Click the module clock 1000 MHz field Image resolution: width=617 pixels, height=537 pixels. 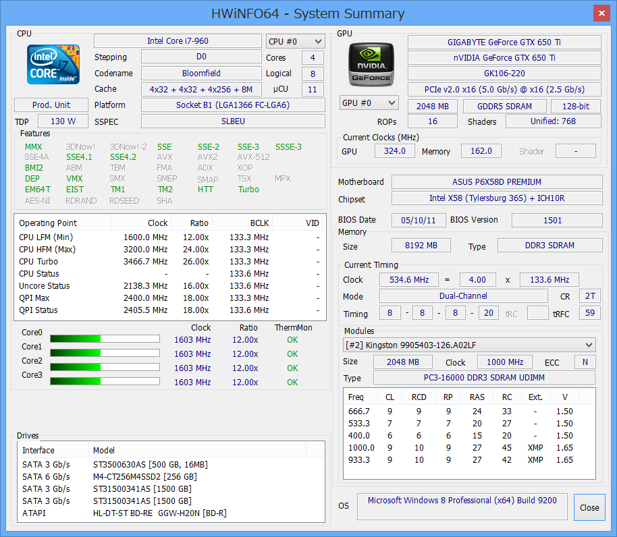(505, 362)
